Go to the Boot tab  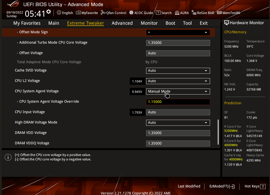[170, 23]
